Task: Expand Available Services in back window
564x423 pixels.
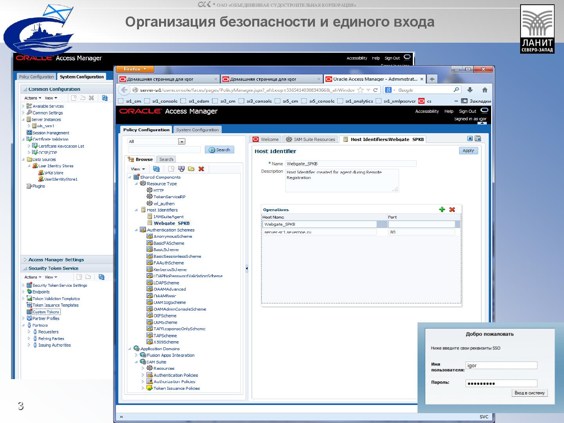Action: click(x=23, y=106)
